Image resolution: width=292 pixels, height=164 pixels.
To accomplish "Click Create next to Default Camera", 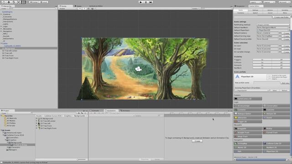I will pyautogui.click(x=286, y=33).
